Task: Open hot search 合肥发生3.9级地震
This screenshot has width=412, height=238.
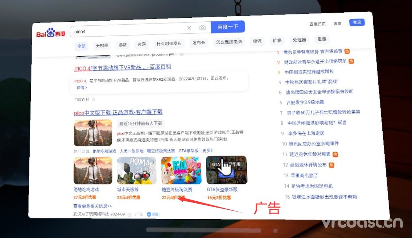Action: 305,103
